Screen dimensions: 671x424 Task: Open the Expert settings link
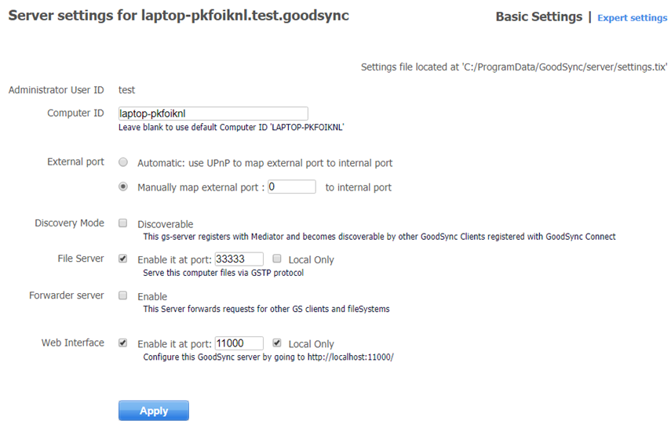point(632,18)
